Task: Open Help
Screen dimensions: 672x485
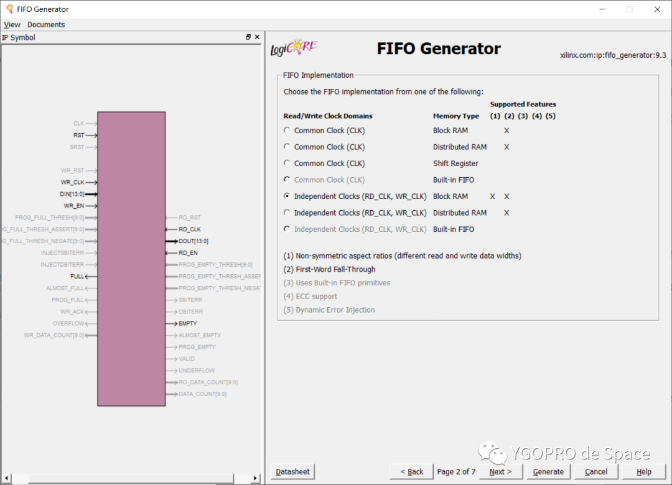Action: point(644,472)
